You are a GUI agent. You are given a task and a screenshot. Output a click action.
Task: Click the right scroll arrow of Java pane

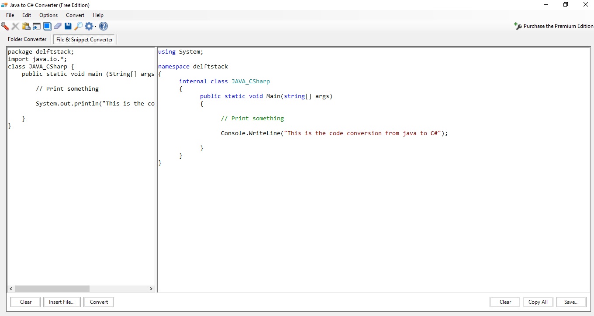151,289
